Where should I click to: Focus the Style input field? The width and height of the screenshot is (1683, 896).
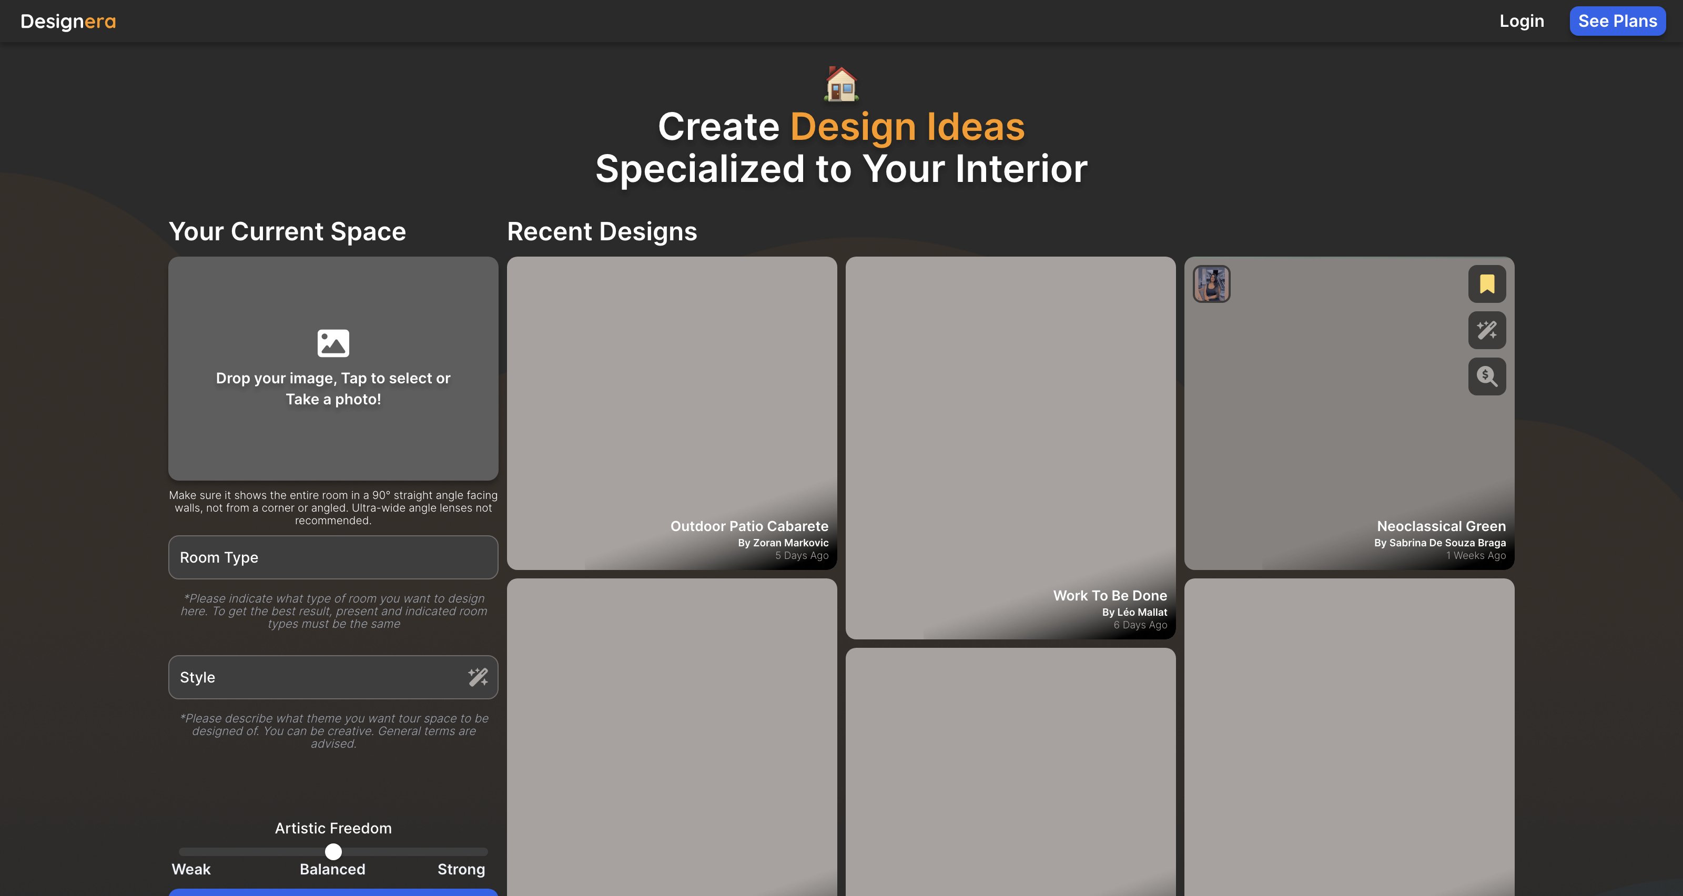coord(333,677)
